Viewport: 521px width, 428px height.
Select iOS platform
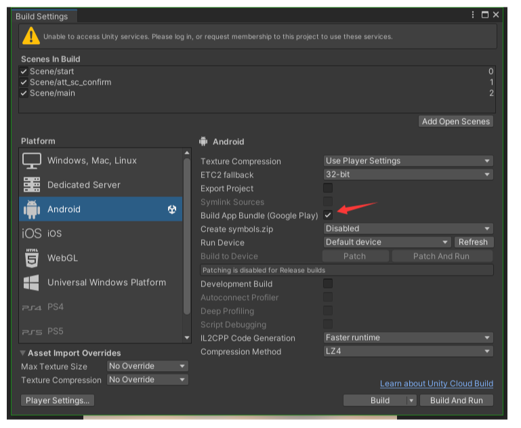101,234
